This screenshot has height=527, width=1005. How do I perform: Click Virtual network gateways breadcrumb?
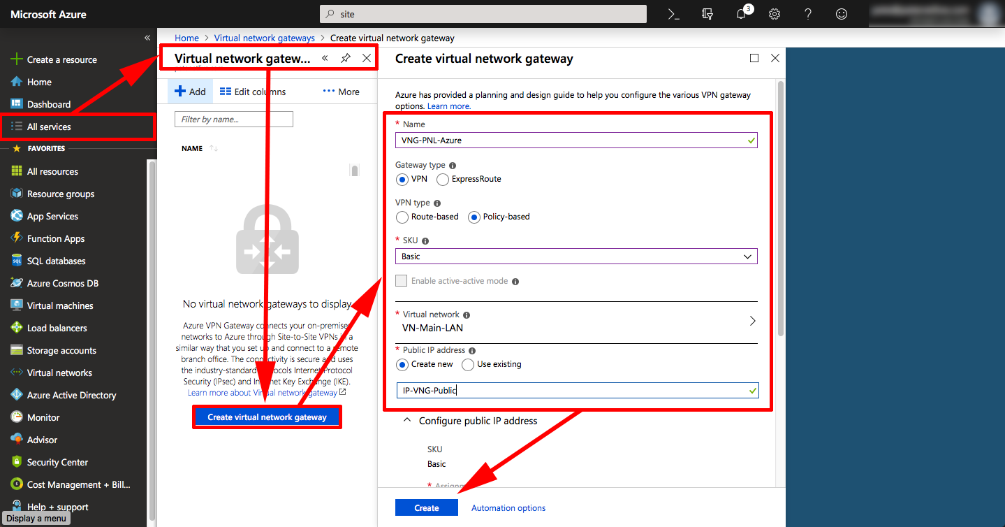tap(265, 38)
